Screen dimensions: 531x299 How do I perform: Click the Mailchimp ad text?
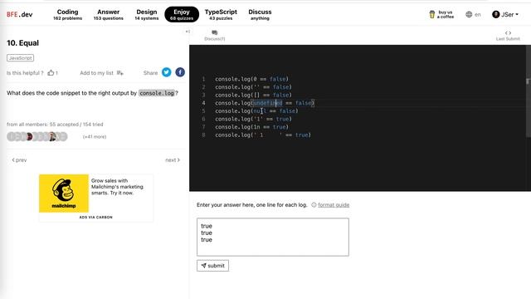click(117, 187)
